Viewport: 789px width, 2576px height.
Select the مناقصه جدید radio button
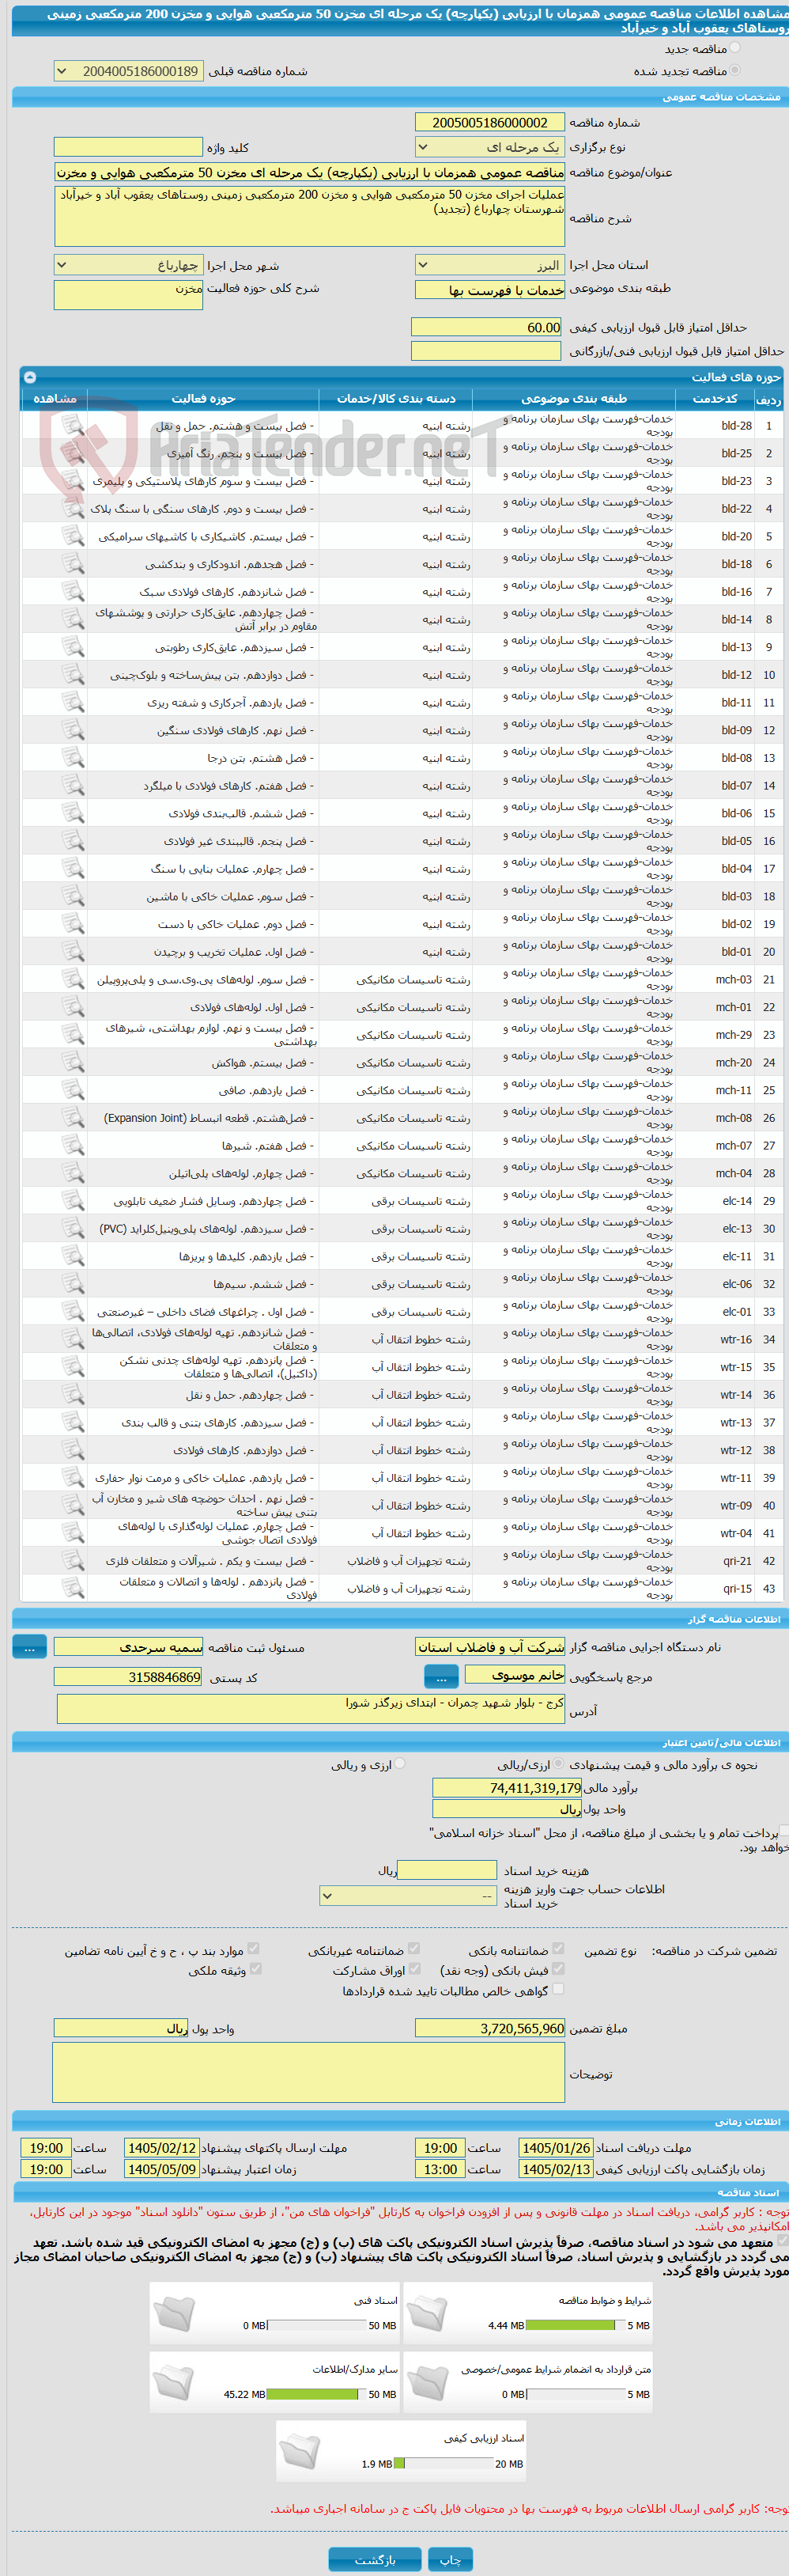[x=735, y=48]
